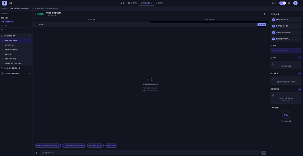This screenshot has width=303, height=156.
Task: Open the 프로젝트 nav item in top bar
Action: pos(132,3)
